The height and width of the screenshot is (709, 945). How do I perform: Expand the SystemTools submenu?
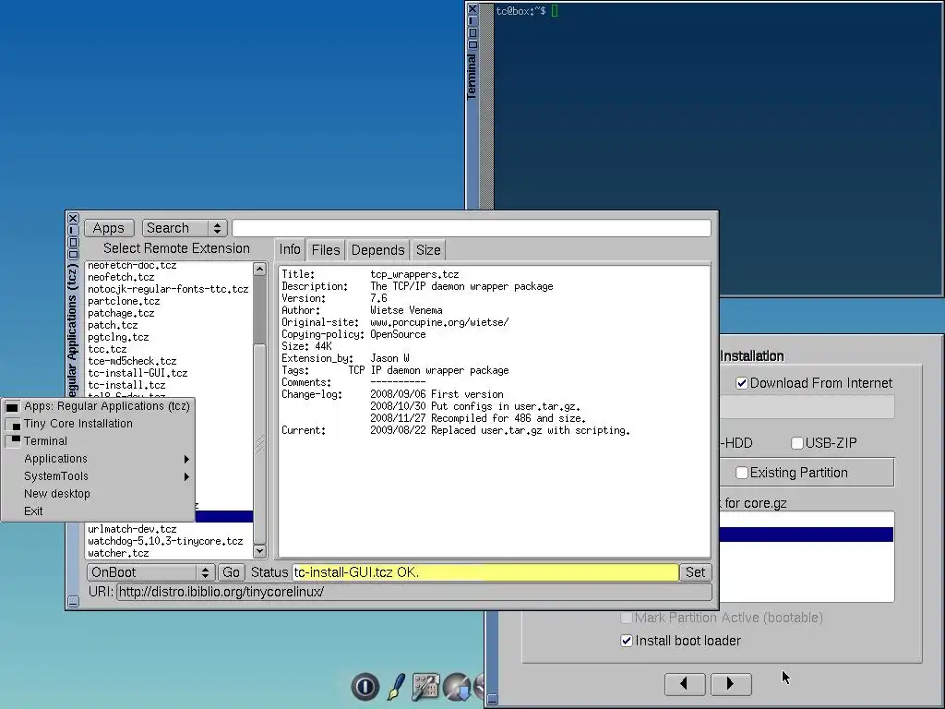point(100,476)
